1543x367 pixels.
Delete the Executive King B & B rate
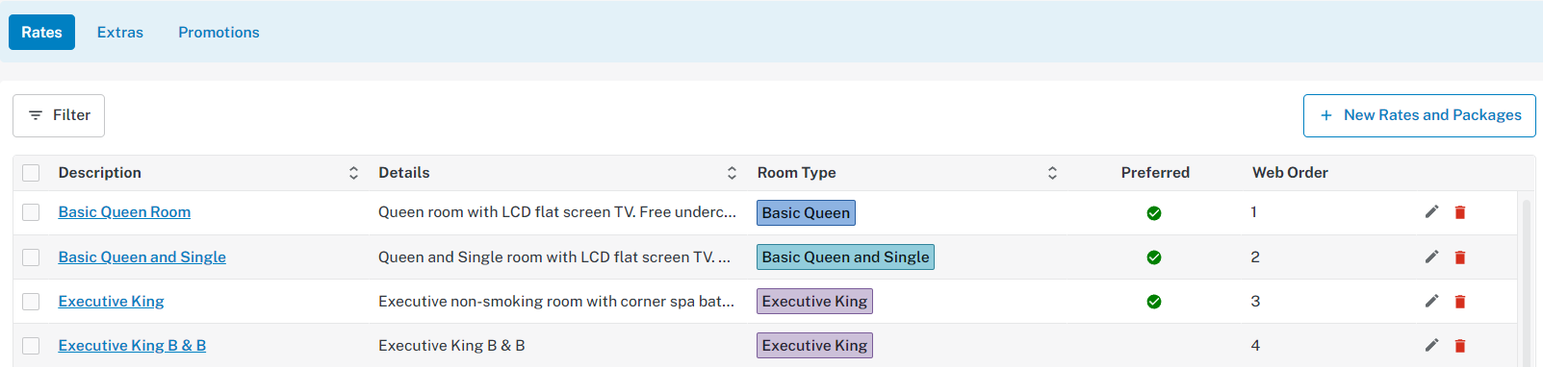(1460, 345)
